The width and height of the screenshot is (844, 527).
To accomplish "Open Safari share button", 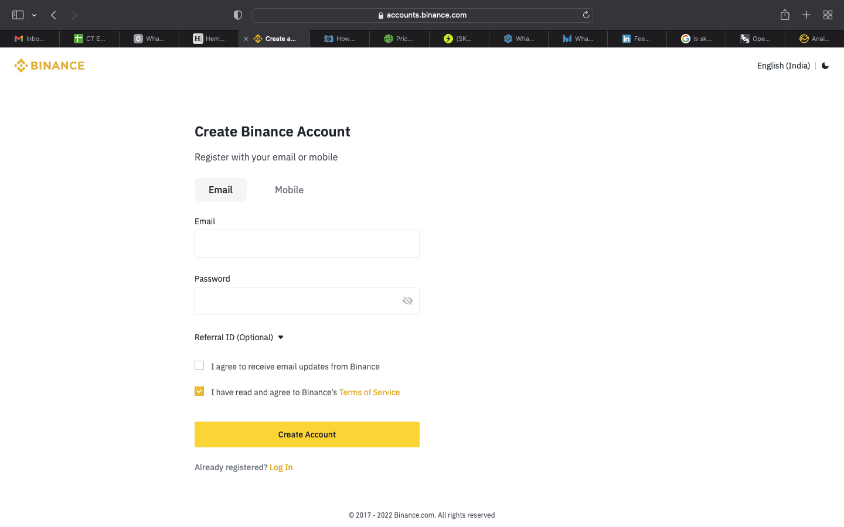I will (x=785, y=15).
